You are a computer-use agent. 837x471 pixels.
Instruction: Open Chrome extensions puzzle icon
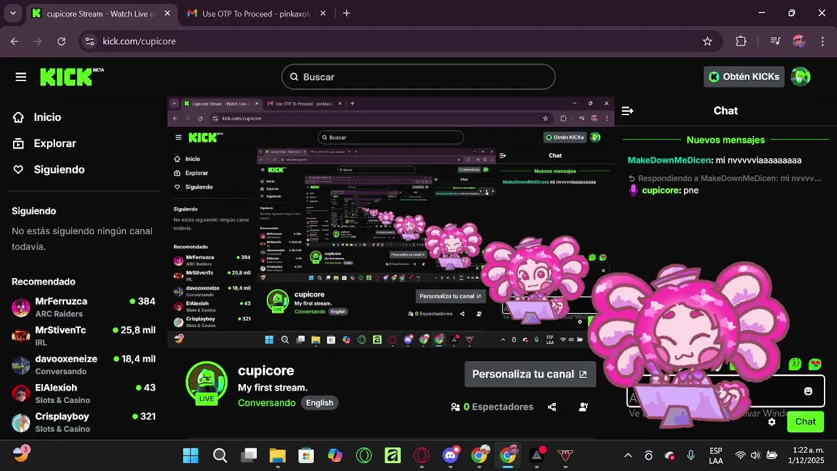(x=741, y=41)
